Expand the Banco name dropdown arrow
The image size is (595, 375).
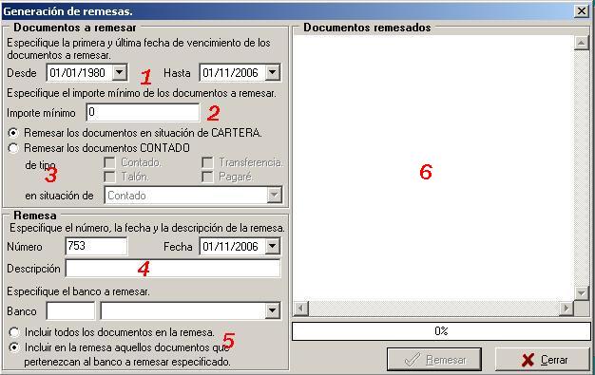[x=272, y=311]
